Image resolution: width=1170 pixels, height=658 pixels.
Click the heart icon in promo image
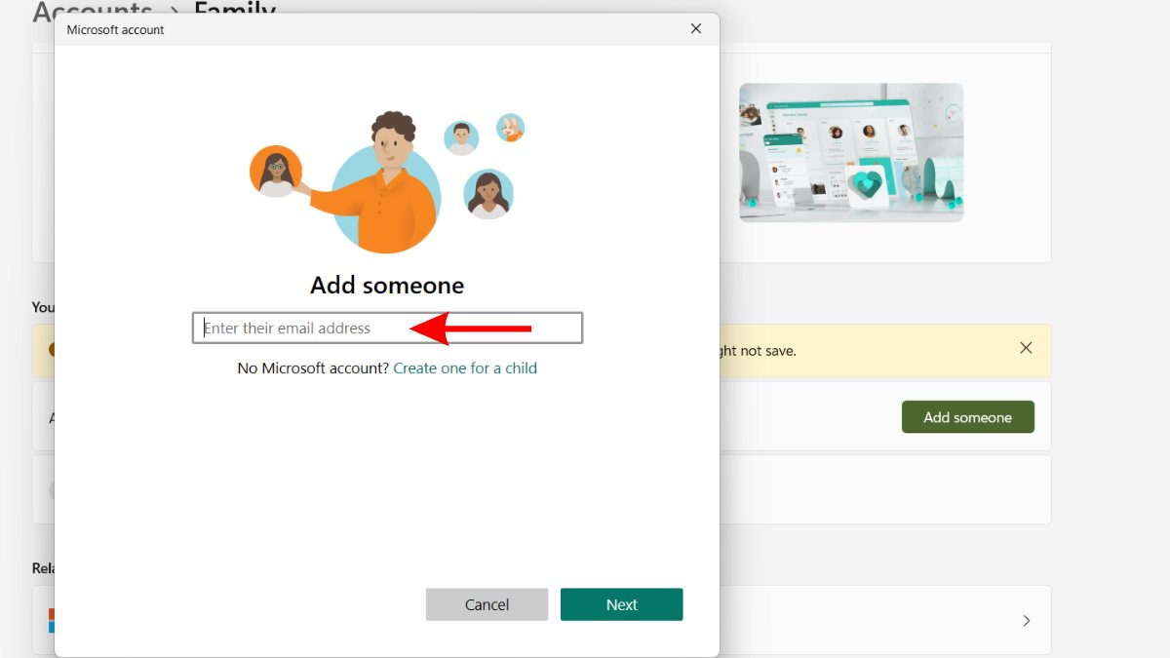coord(866,185)
